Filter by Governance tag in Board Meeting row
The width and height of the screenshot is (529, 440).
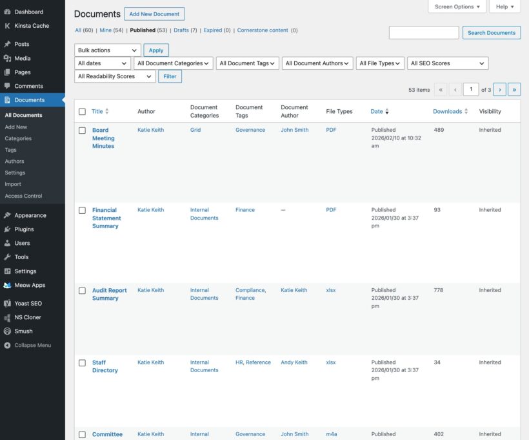(x=250, y=130)
